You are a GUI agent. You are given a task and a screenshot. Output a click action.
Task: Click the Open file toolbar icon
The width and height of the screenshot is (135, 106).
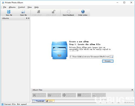coord(23,12)
